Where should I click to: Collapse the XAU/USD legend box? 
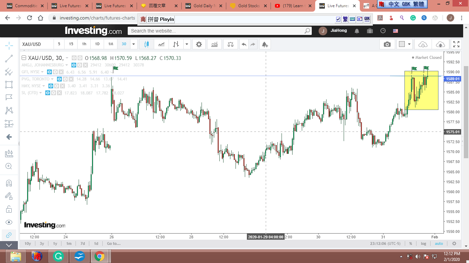[x=24, y=58]
